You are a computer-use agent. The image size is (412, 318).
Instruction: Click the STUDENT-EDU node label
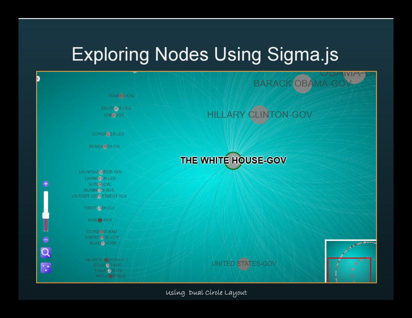(107, 265)
